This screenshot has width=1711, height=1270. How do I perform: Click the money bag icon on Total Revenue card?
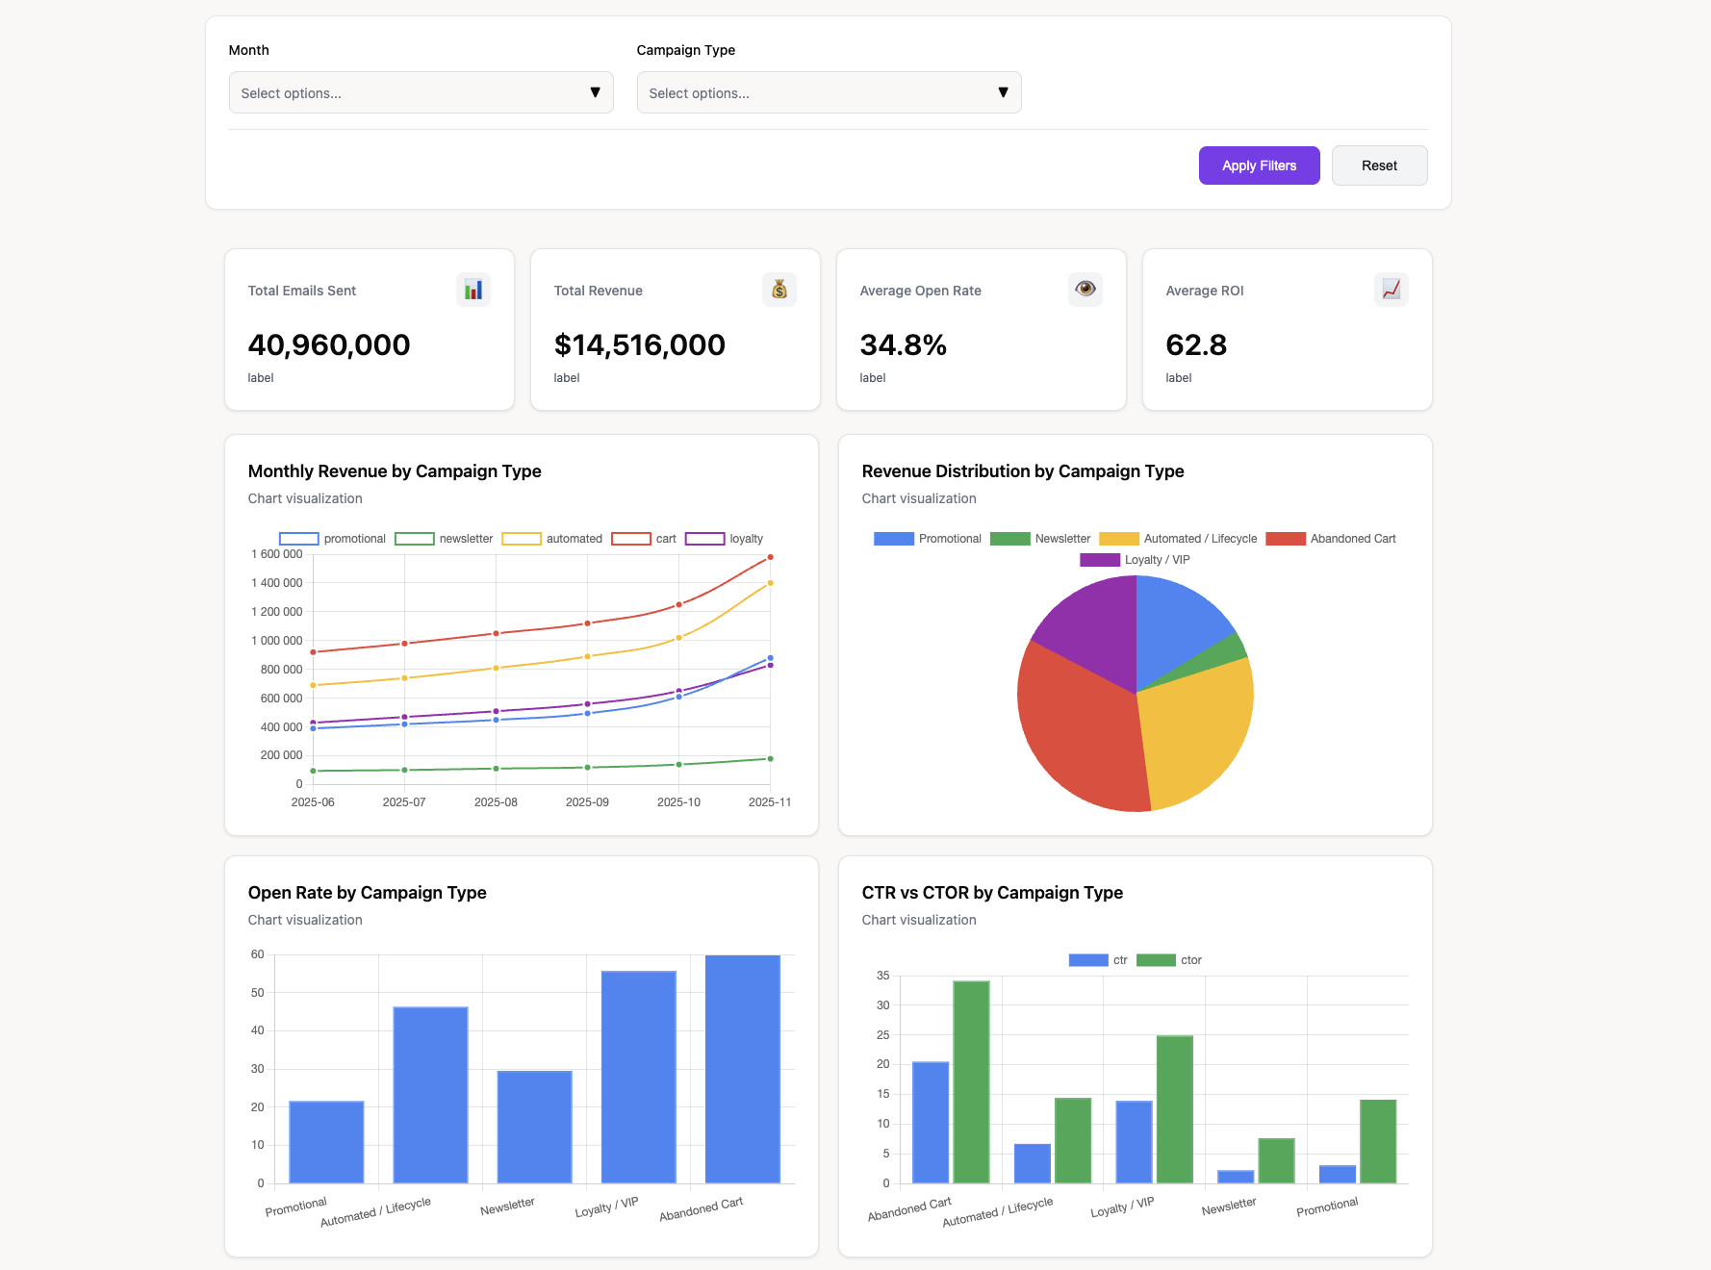click(779, 289)
